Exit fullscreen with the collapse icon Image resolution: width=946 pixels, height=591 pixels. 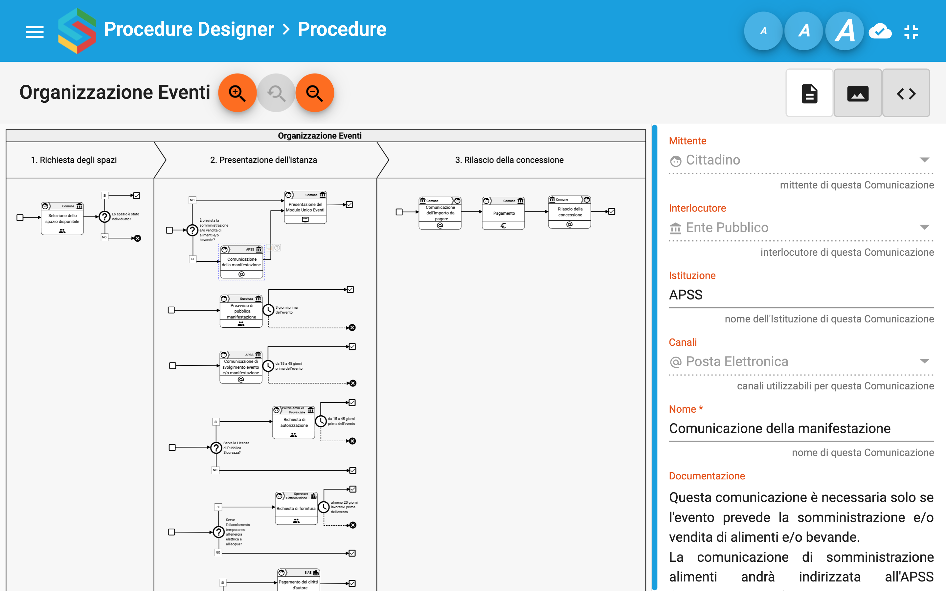(911, 31)
